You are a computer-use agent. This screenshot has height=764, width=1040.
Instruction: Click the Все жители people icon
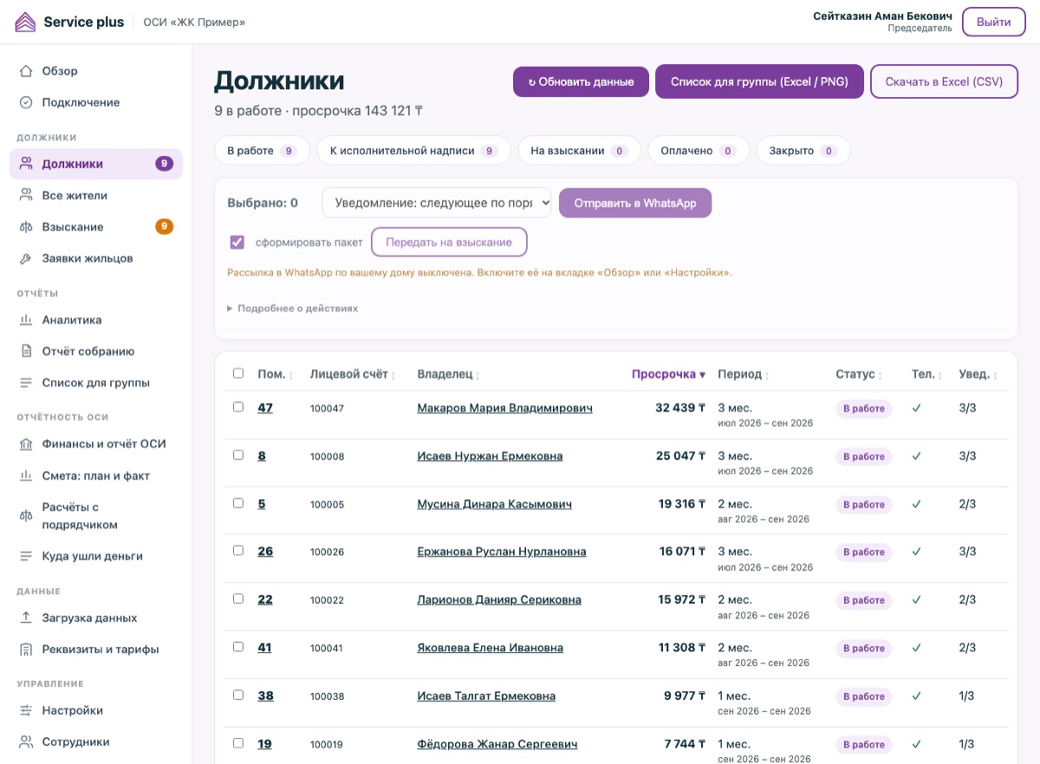[26, 196]
